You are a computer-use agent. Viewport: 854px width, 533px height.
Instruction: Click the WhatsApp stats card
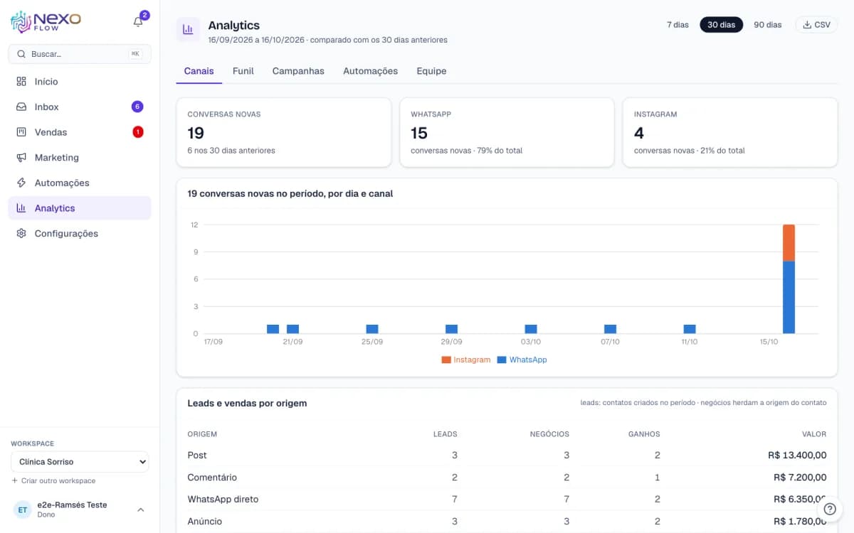507,133
